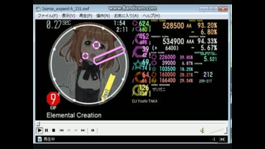The image size is (265, 149).
Task: Click the Elemental Creation song title
Action: click(74, 115)
